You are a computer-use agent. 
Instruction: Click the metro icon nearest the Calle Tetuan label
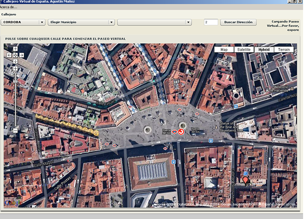point(130,107)
